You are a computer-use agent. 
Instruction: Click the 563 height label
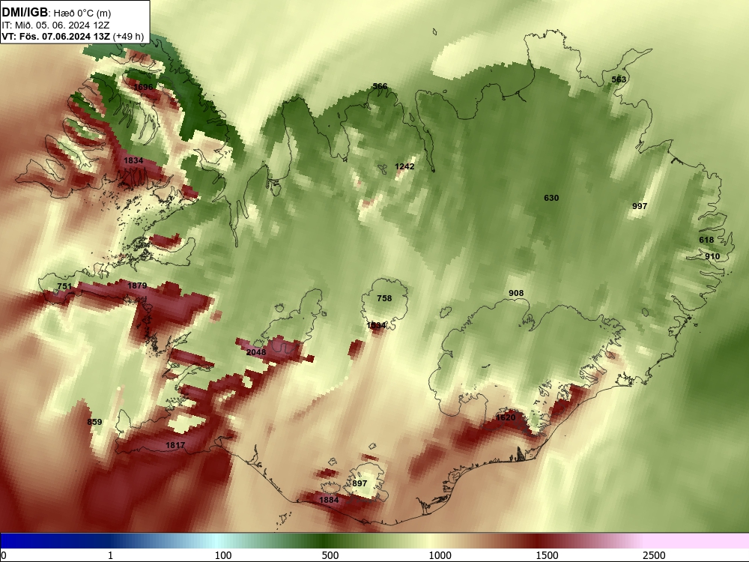[619, 79]
